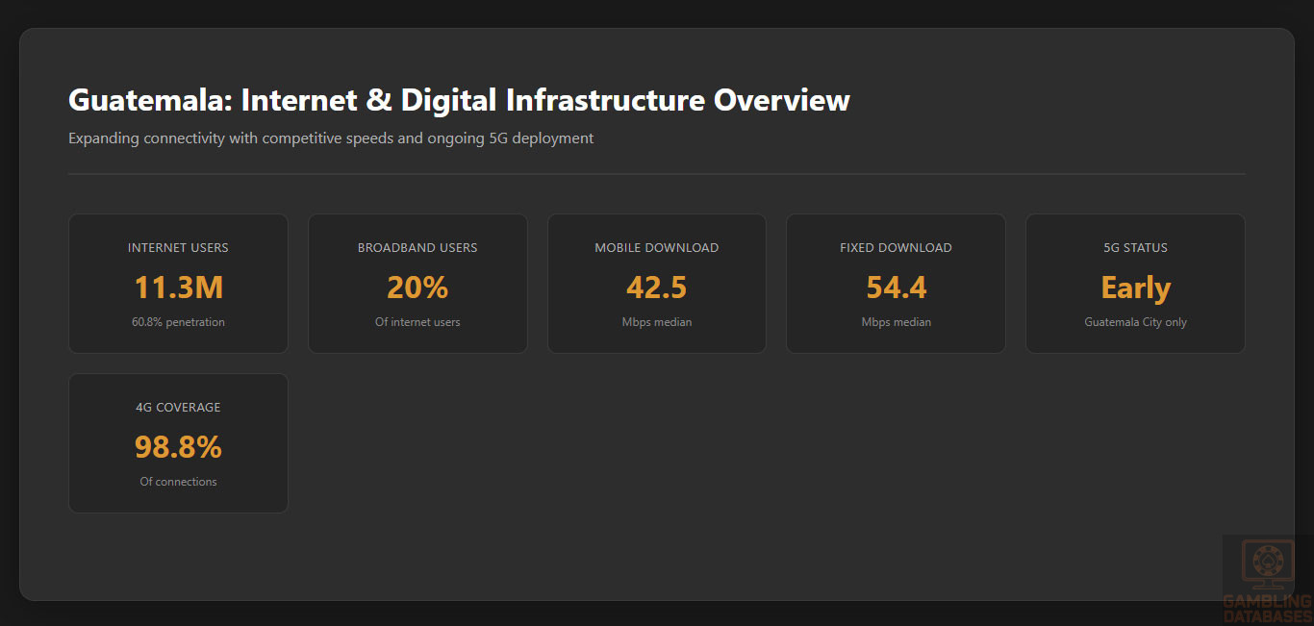This screenshot has height=626, width=1314.
Task: Select the 5G Status label
Action: coord(1135,248)
